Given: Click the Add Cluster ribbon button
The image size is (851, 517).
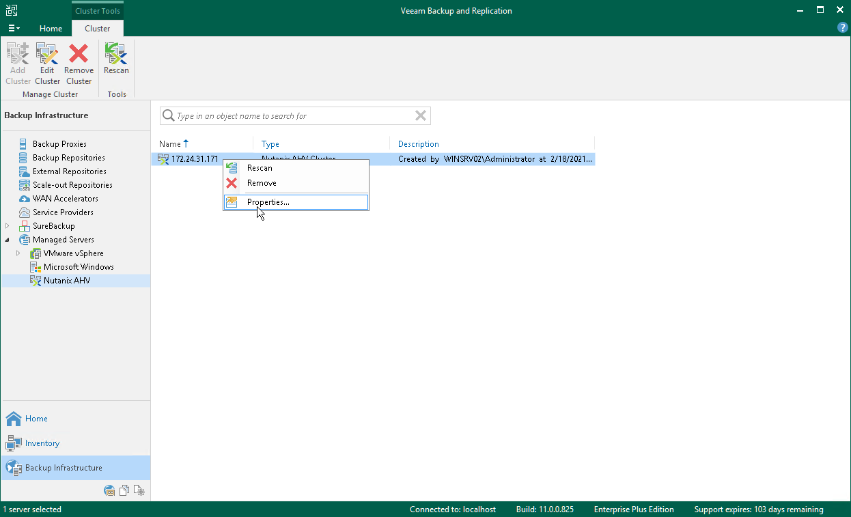Looking at the screenshot, I should point(18,64).
